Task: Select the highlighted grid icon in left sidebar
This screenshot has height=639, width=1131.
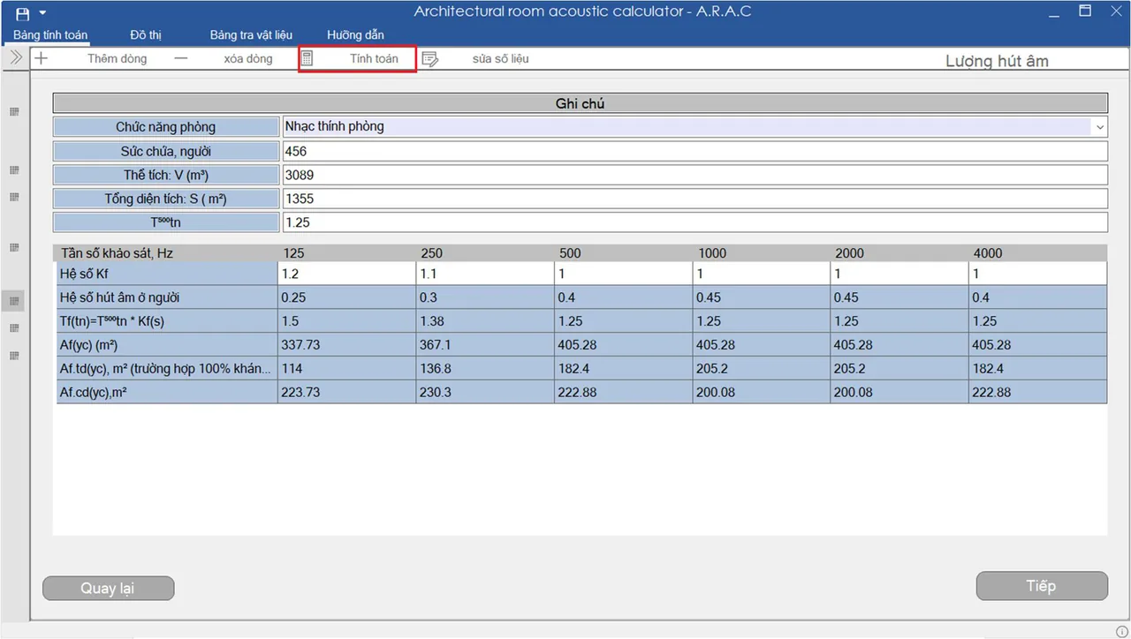Action: point(14,301)
